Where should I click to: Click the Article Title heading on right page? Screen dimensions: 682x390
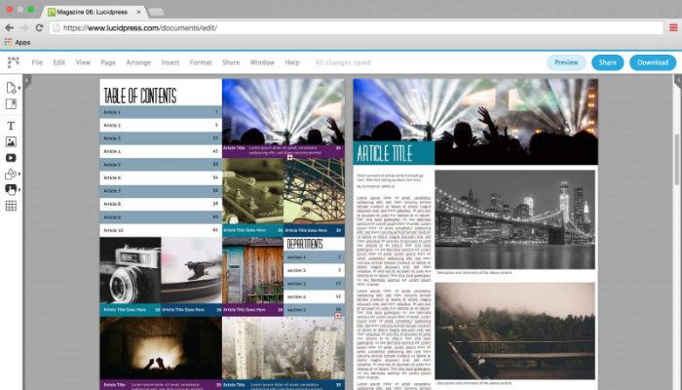[385, 153]
